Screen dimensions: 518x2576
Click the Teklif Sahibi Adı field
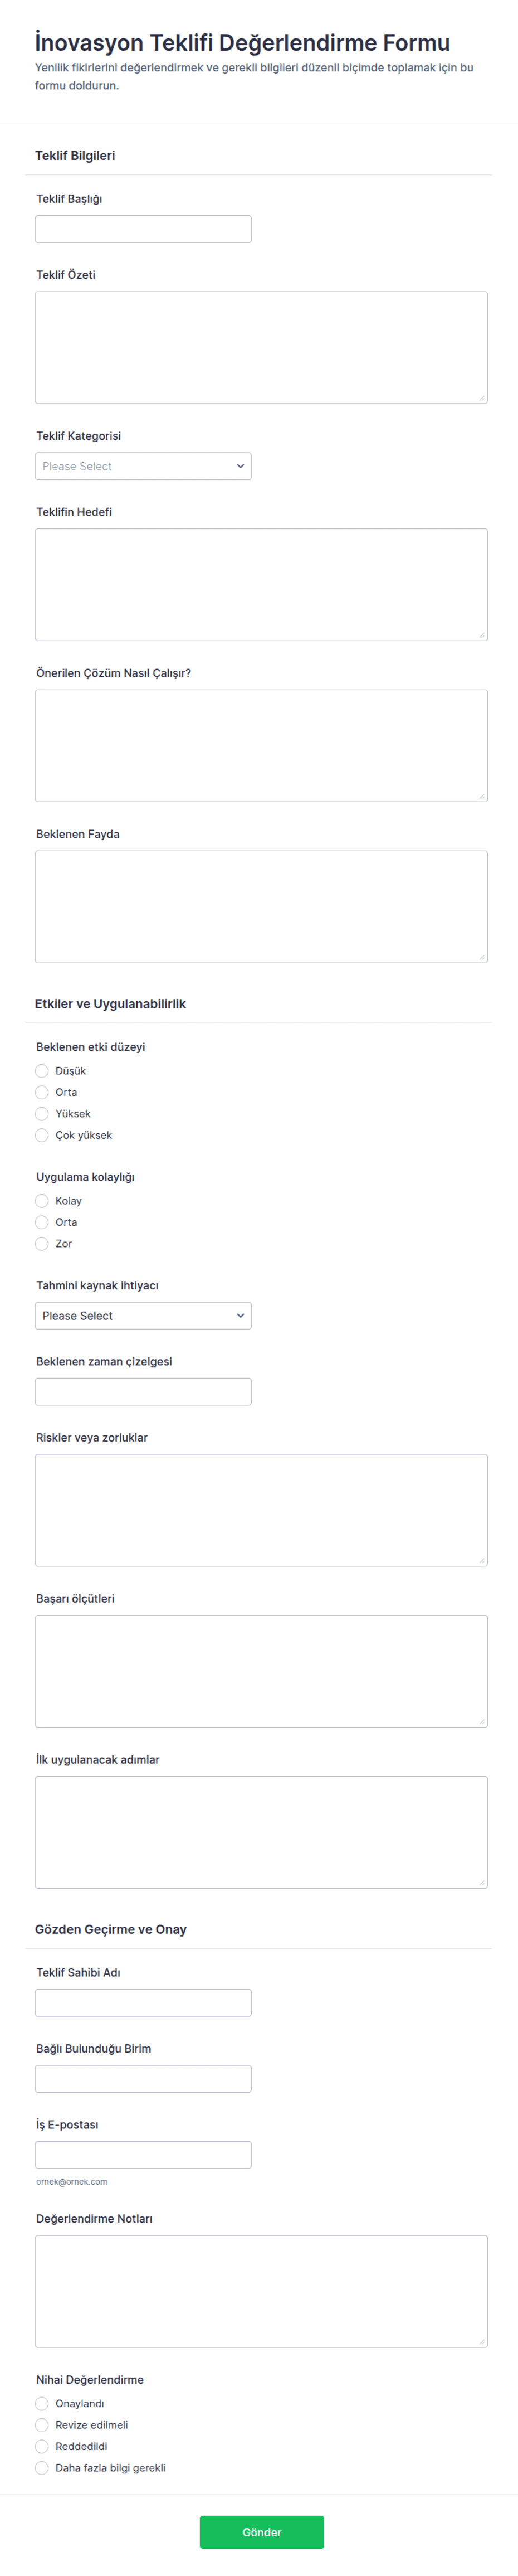pos(143,2003)
